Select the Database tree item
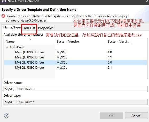Image resolution: width=149 pixels, height=122 pixels. tap(17, 47)
